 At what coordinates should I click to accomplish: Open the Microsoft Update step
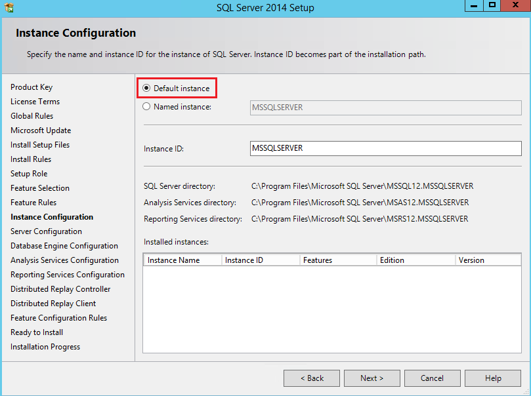41,130
